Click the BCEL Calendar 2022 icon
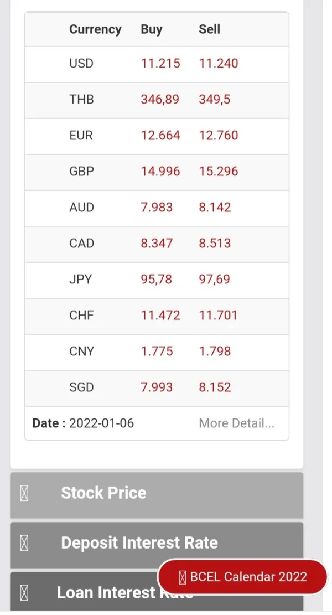 [x=183, y=577]
